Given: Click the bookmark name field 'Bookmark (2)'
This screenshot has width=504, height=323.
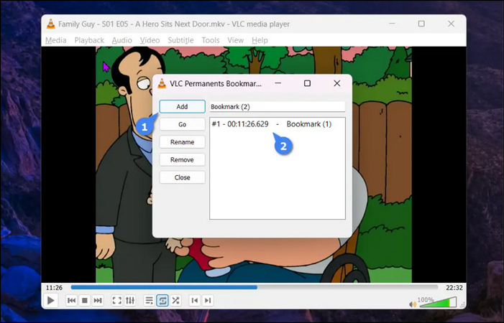Looking at the screenshot, I should (278, 107).
